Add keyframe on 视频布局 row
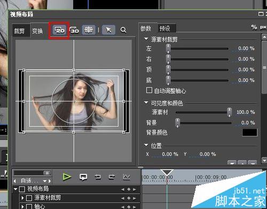 [x=129, y=189]
